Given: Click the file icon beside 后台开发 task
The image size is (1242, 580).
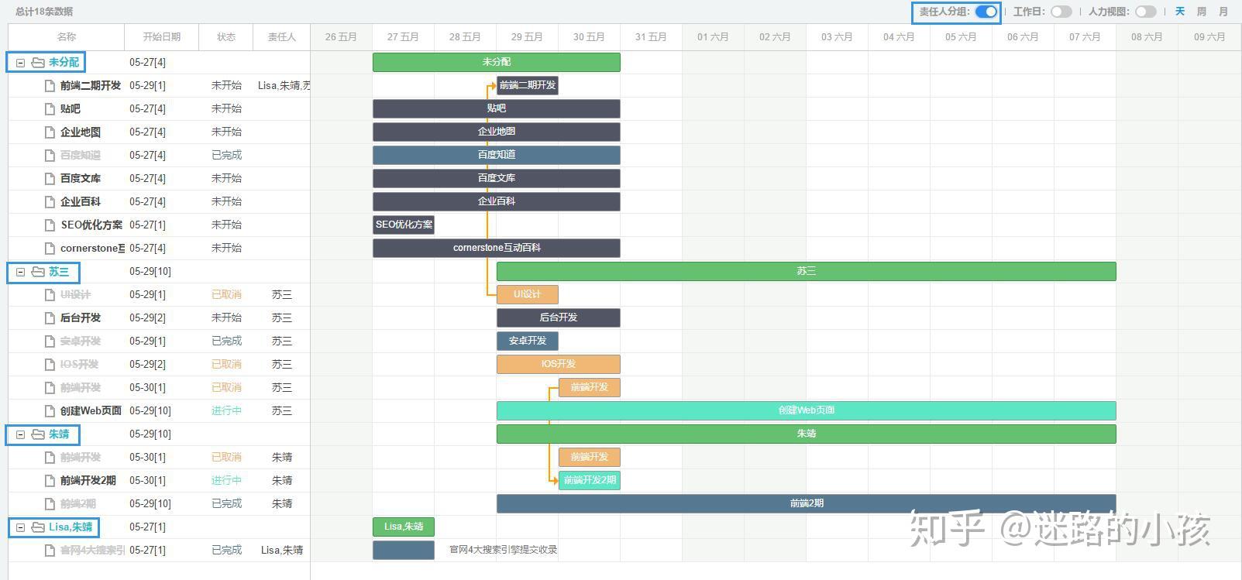Looking at the screenshot, I should [50, 318].
